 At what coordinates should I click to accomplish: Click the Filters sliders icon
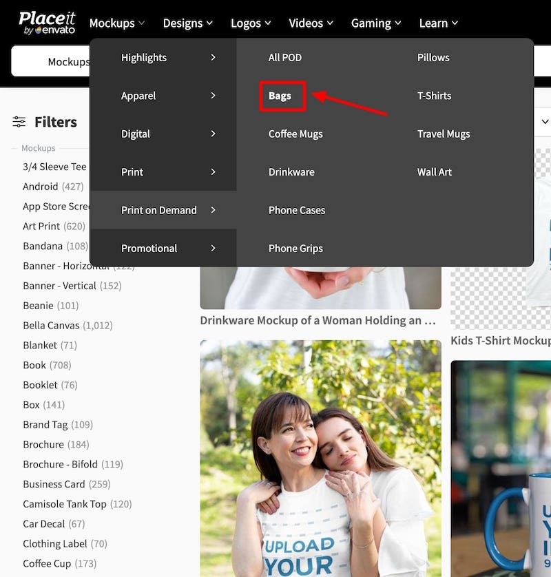(x=19, y=122)
